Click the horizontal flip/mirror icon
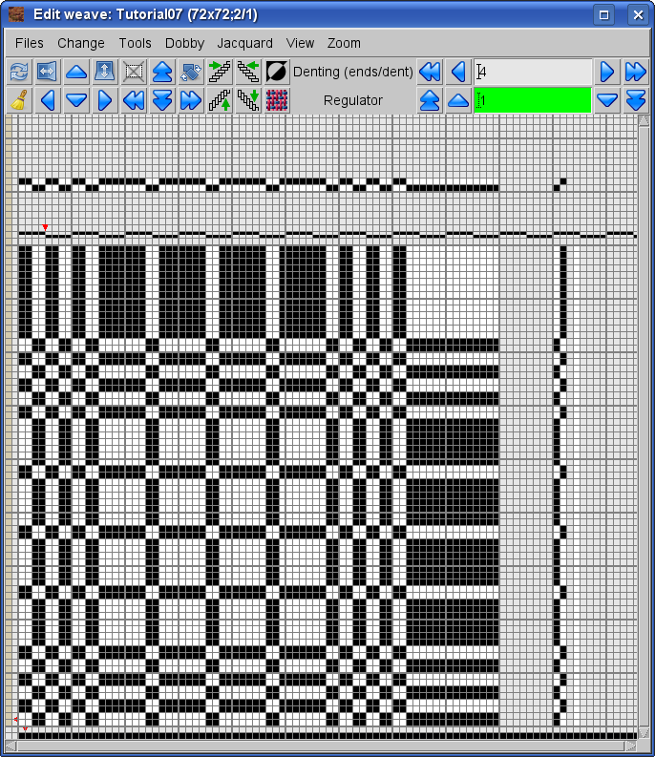Screen dimensions: 655x757 pyautogui.click(x=48, y=72)
